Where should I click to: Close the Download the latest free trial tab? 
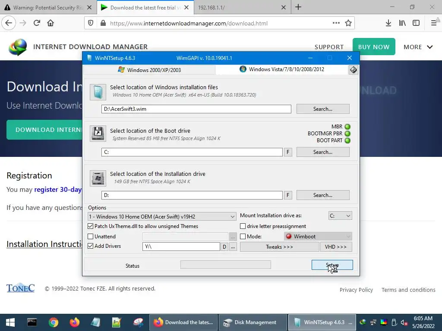pyautogui.click(x=186, y=8)
